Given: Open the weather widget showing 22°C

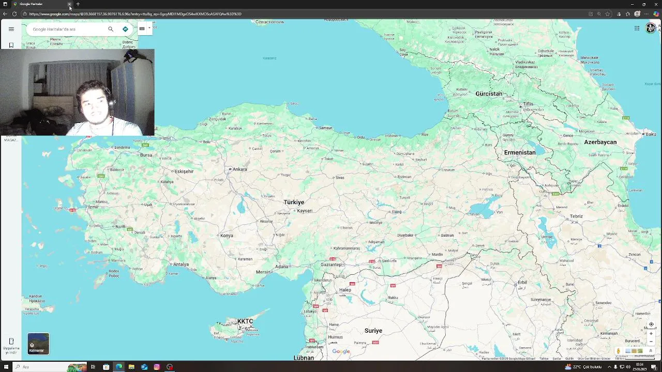Looking at the screenshot, I should (x=583, y=367).
